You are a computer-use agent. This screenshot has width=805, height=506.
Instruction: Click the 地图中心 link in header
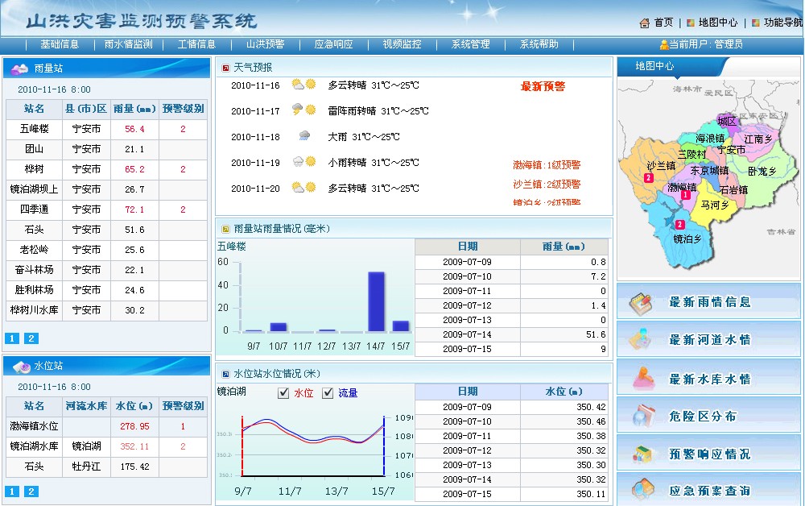tap(717, 23)
